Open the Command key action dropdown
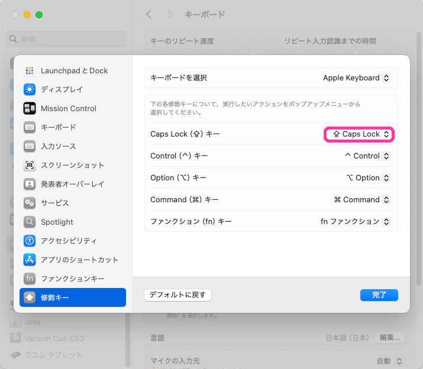 click(x=362, y=200)
